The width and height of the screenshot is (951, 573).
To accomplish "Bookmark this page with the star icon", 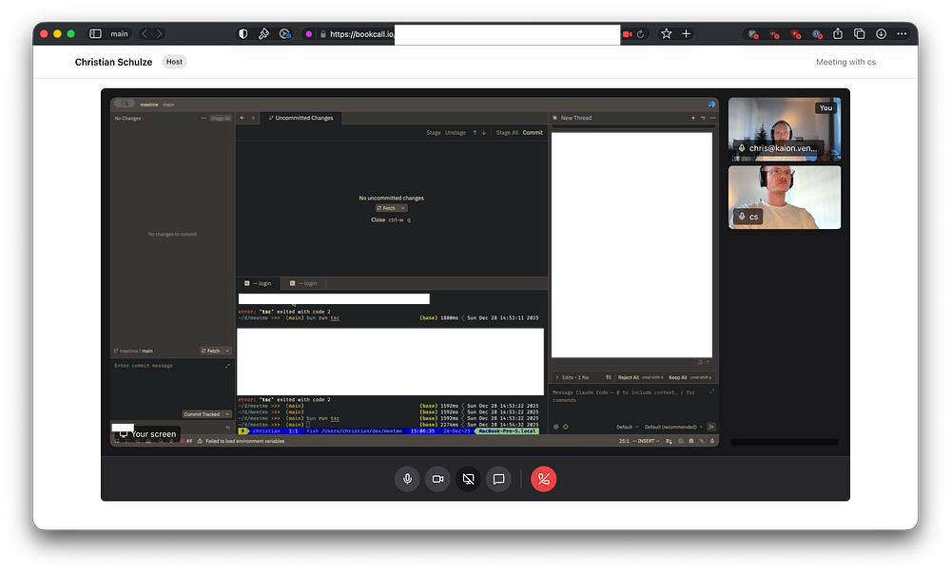I will pyautogui.click(x=666, y=33).
